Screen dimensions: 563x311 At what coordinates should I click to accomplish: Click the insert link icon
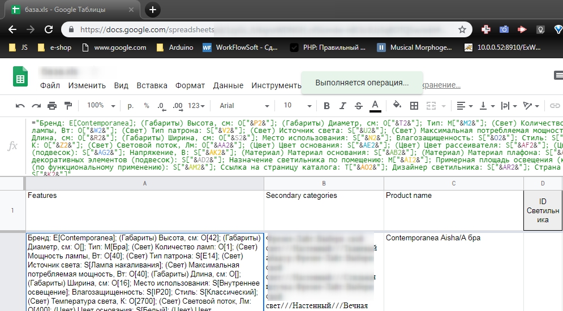click(555, 106)
